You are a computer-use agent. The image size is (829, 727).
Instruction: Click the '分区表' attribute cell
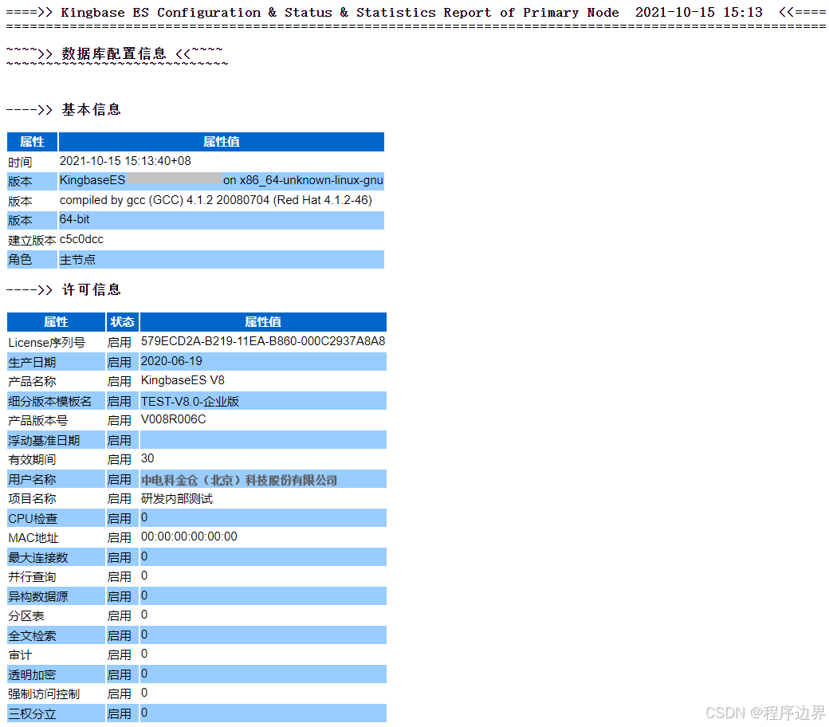56,616
